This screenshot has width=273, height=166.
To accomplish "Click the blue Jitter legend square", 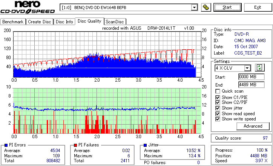I will pos(145,145).
